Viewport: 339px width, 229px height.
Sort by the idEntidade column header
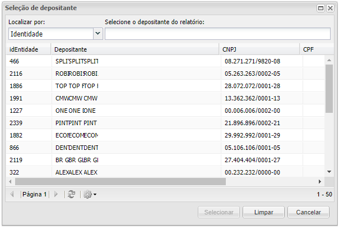(x=24, y=49)
